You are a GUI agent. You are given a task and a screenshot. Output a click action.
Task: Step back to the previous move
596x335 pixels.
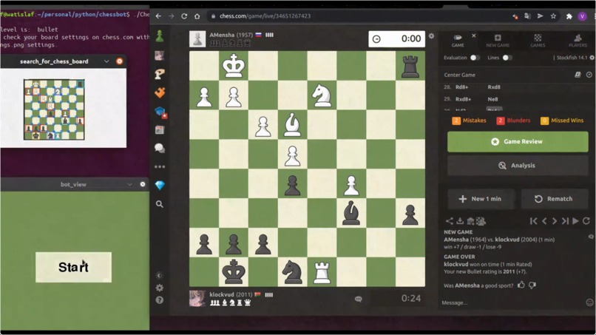coord(544,221)
